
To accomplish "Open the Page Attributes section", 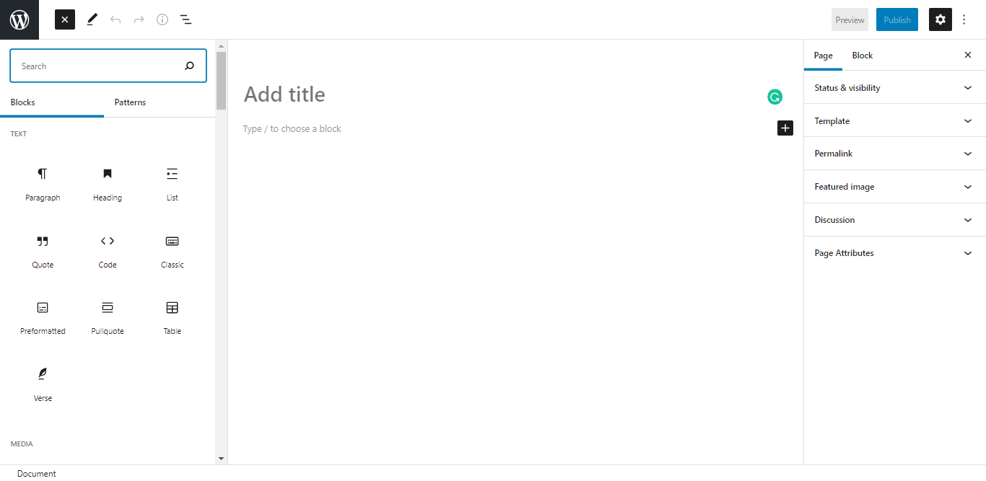I will 894,252.
